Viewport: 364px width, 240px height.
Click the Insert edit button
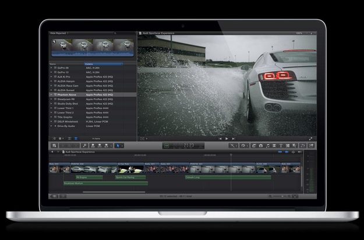pos(100,146)
